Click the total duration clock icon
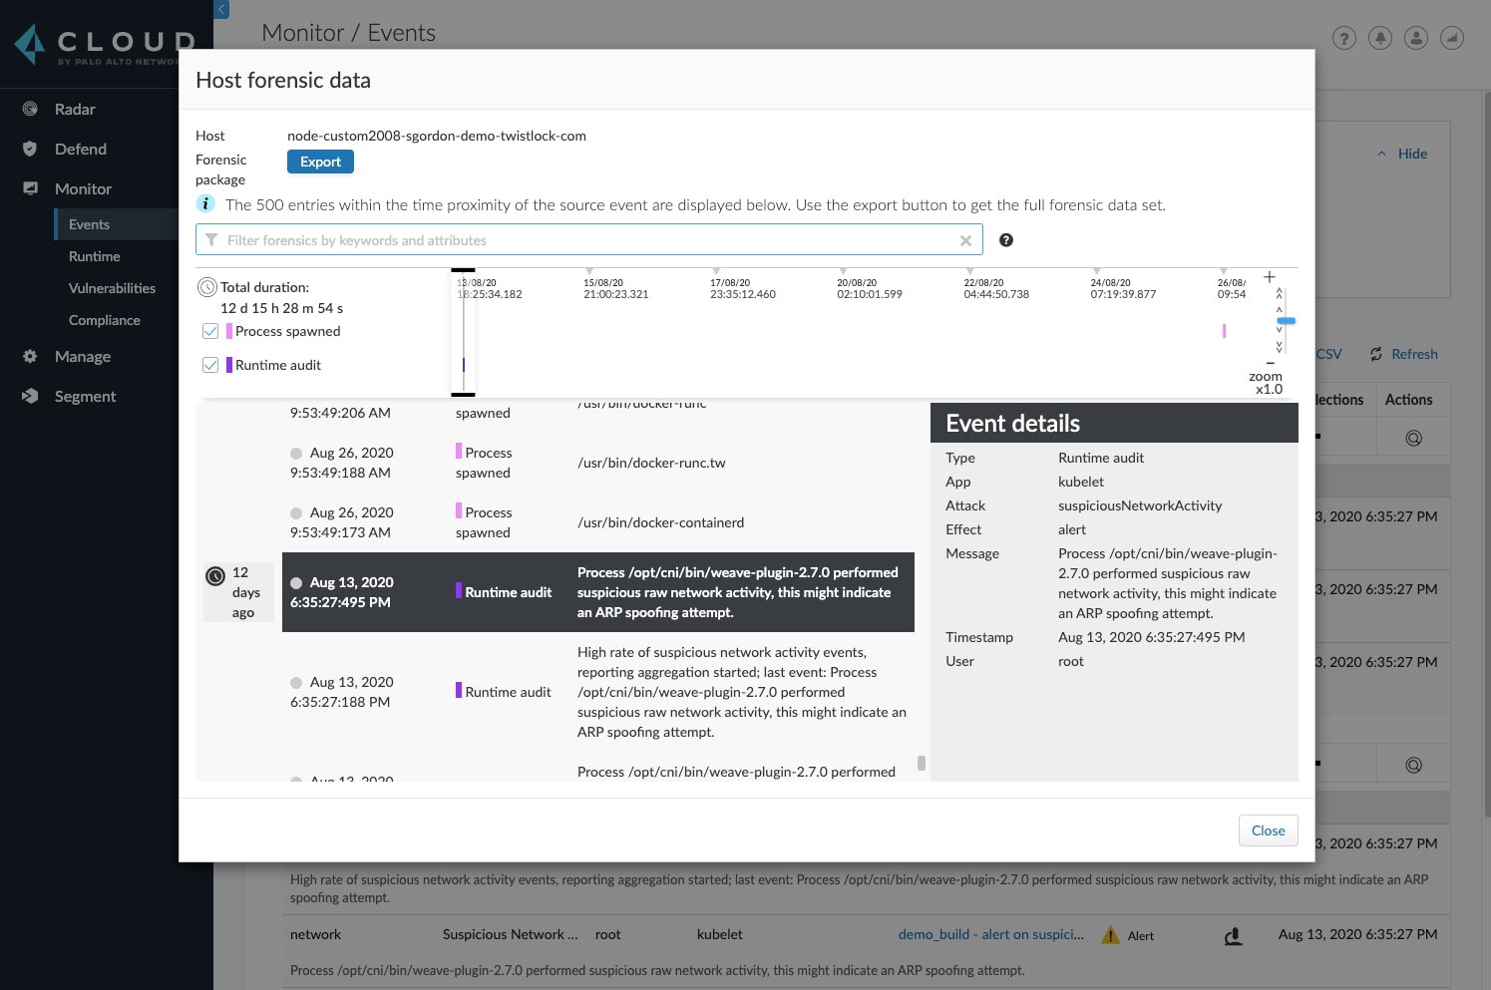Screen dimensions: 1491x990 point(207,287)
